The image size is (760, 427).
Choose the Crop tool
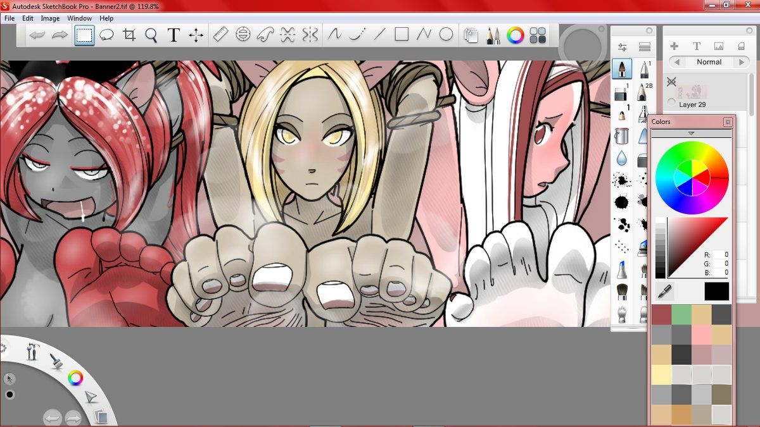tap(129, 35)
